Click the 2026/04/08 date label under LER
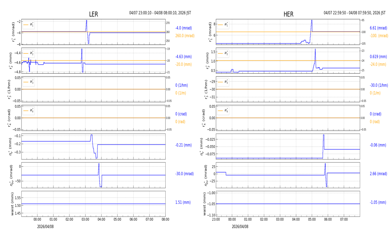 (x=45, y=226)
